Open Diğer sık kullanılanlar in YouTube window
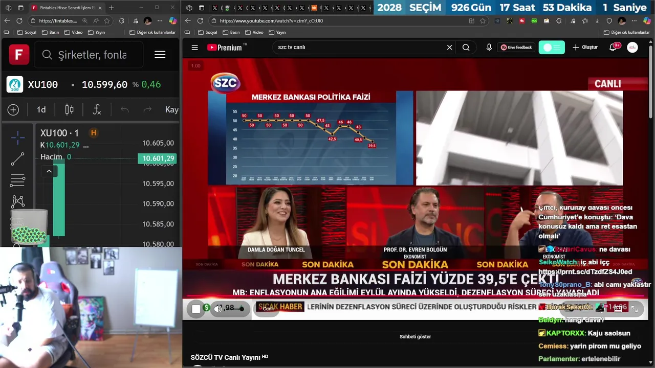 626,32
